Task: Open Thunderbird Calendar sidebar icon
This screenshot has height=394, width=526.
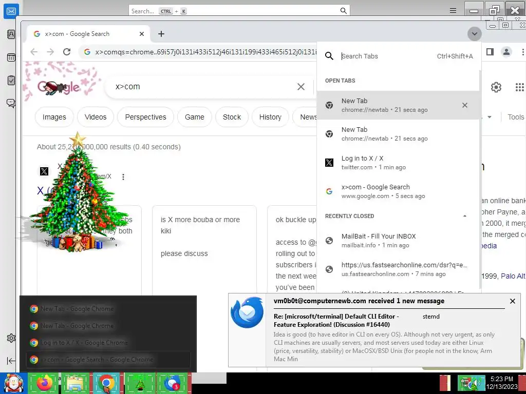Action: [x=11, y=57]
